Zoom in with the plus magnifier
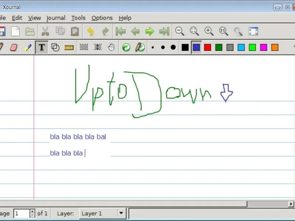Screen dimensions: 295x221 point(209,31)
